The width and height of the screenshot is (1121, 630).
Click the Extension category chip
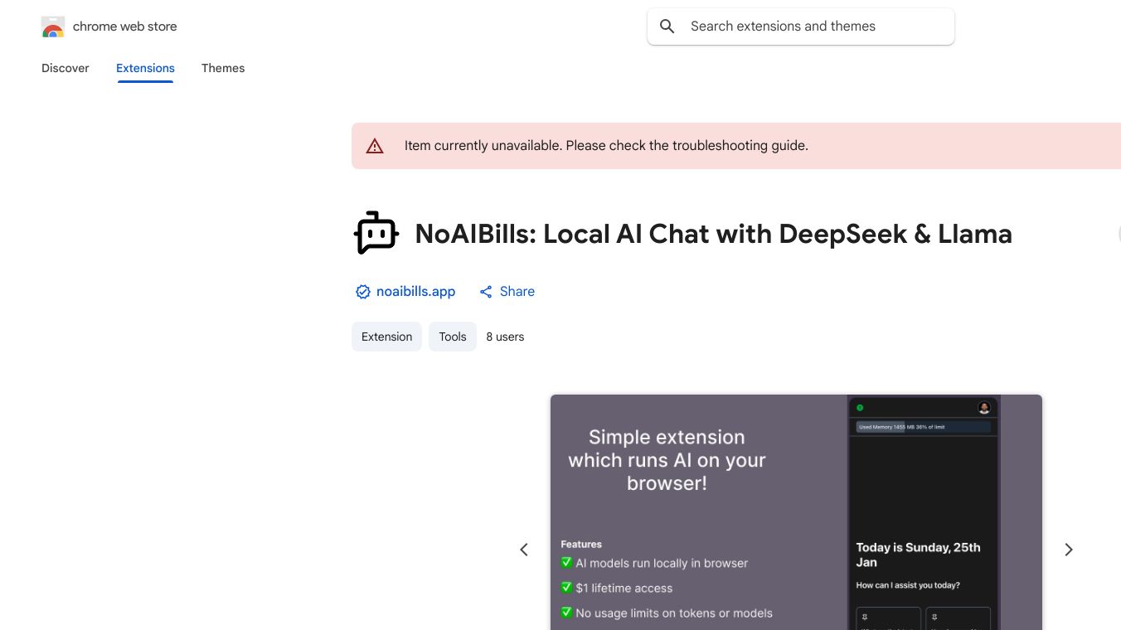pos(386,337)
